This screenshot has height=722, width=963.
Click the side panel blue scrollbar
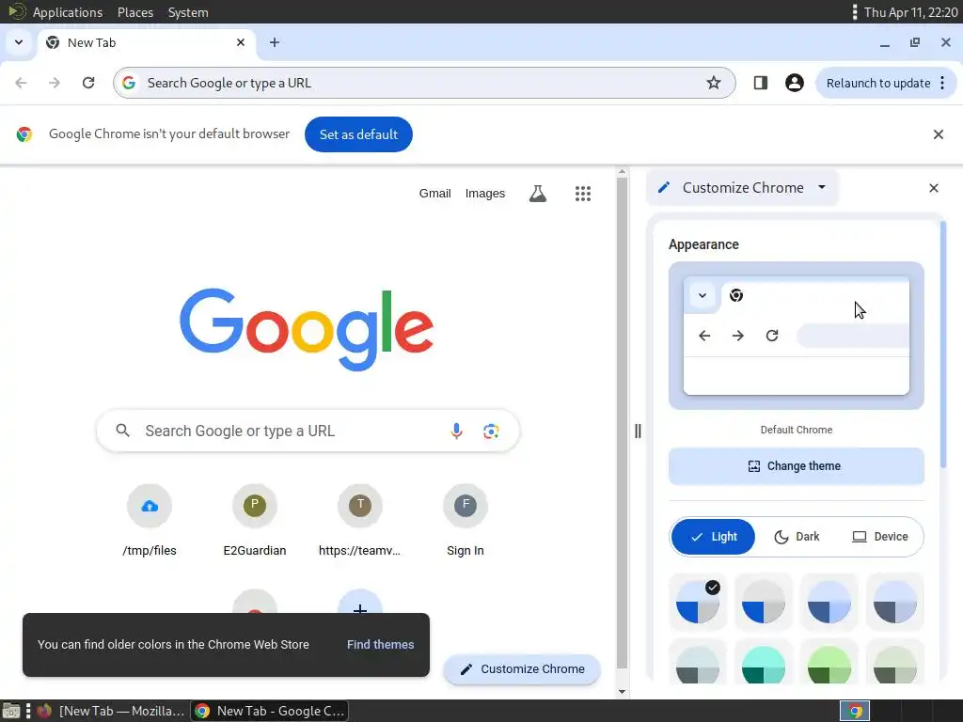[x=943, y=344]
